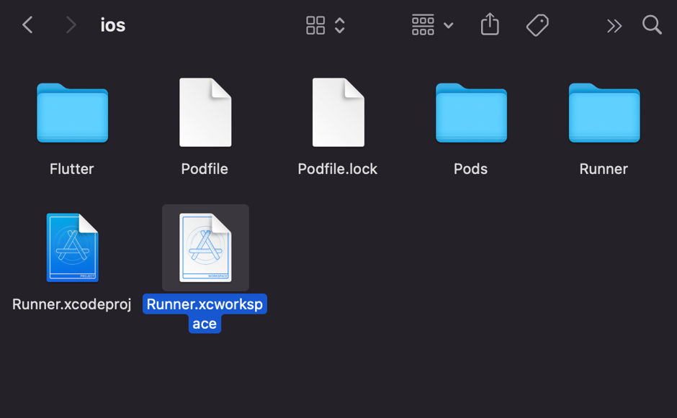Go back to the previous folder
This screenshot has width=677, height=418.
tap(27, 25)
